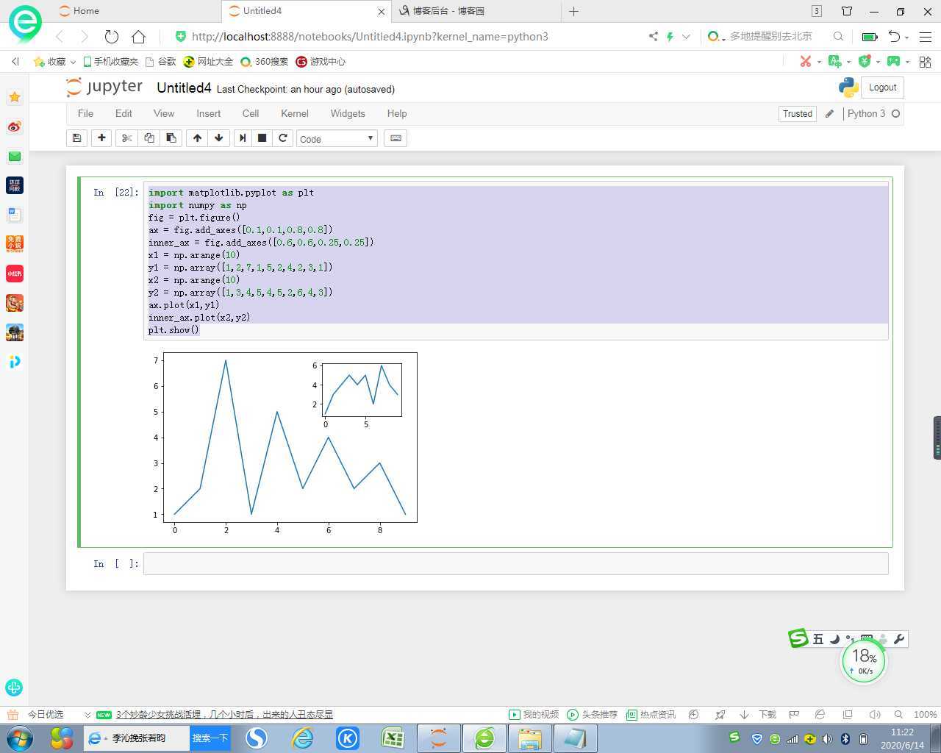This screenshot has width=941, height=753.
Task: Click the empty In [ ] code cell
Action: (515, 563)
